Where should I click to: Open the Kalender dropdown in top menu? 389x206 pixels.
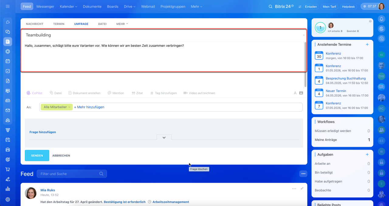pyautogui.click(x=68, y=6)
